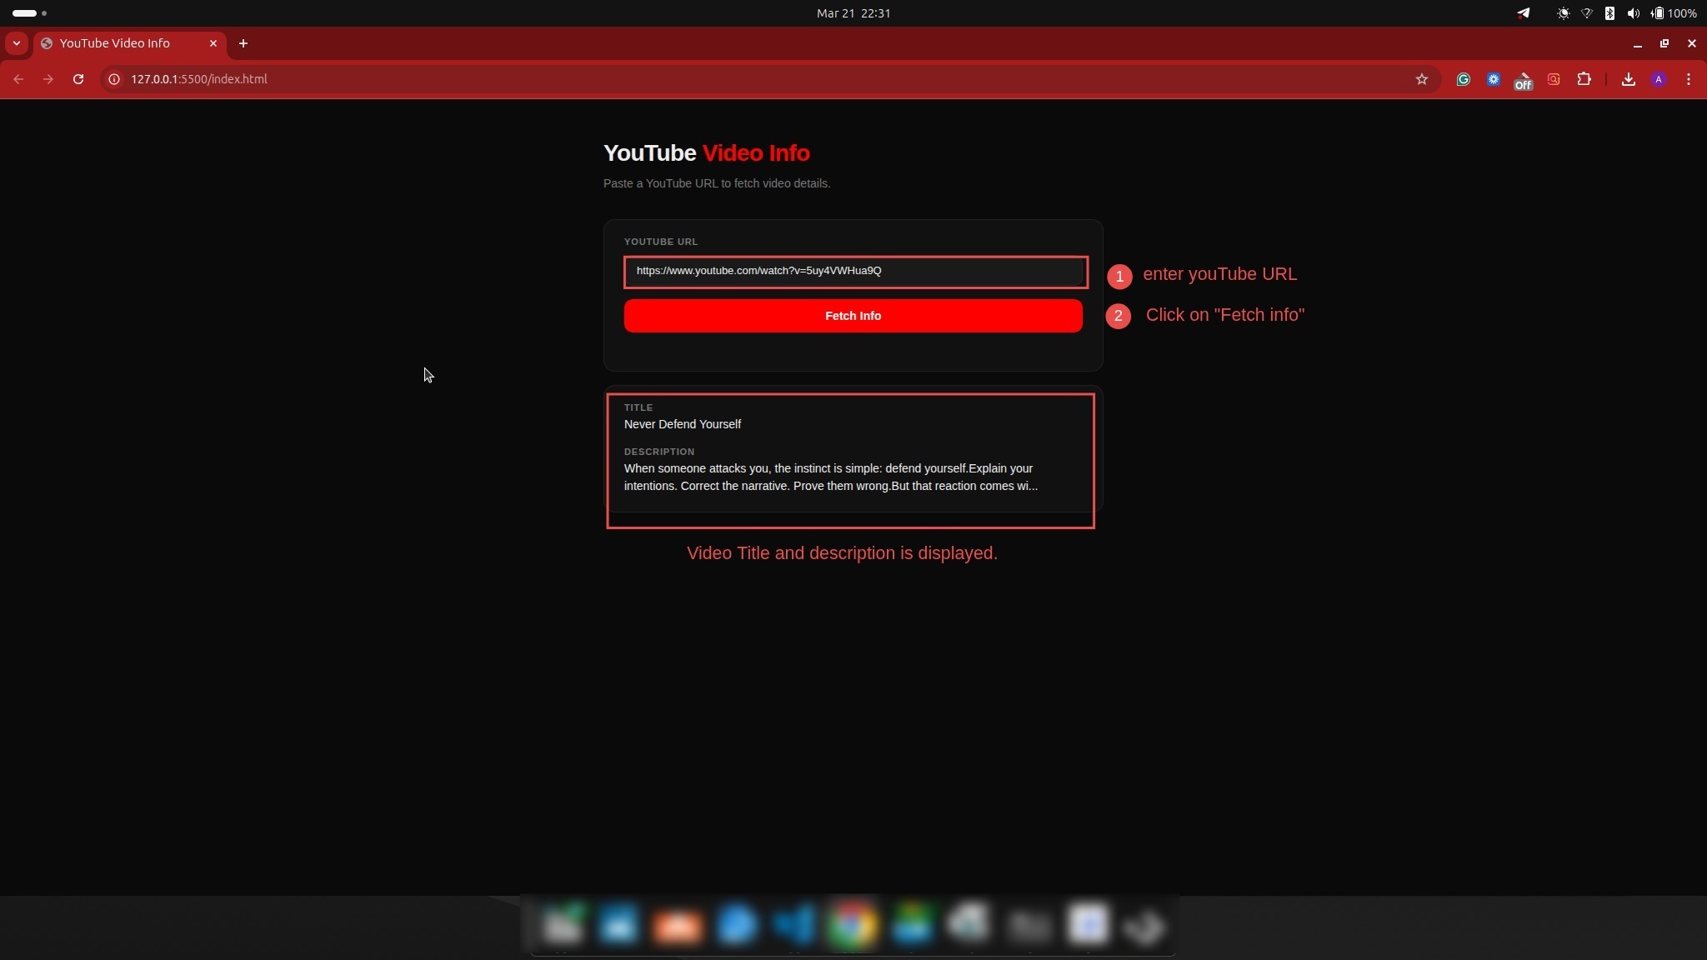View site information icon in address bar
The image size is (1707, 960).
[x=114, y=79]
